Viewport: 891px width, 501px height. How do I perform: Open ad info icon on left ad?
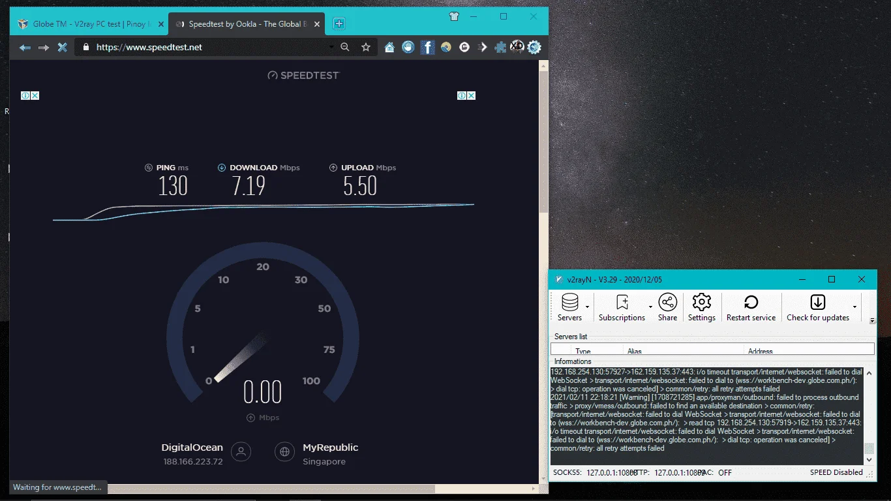[x=25, y=95]
